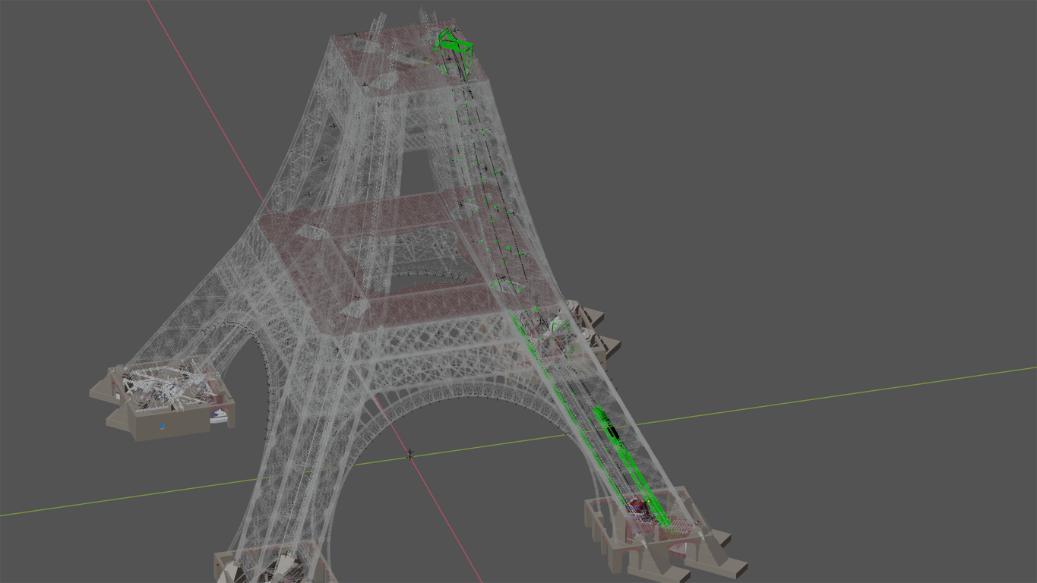This screenshot has height=583, width=1037.
Task: Select the green wireframe object at tower top
Action: tap(454, 49)
